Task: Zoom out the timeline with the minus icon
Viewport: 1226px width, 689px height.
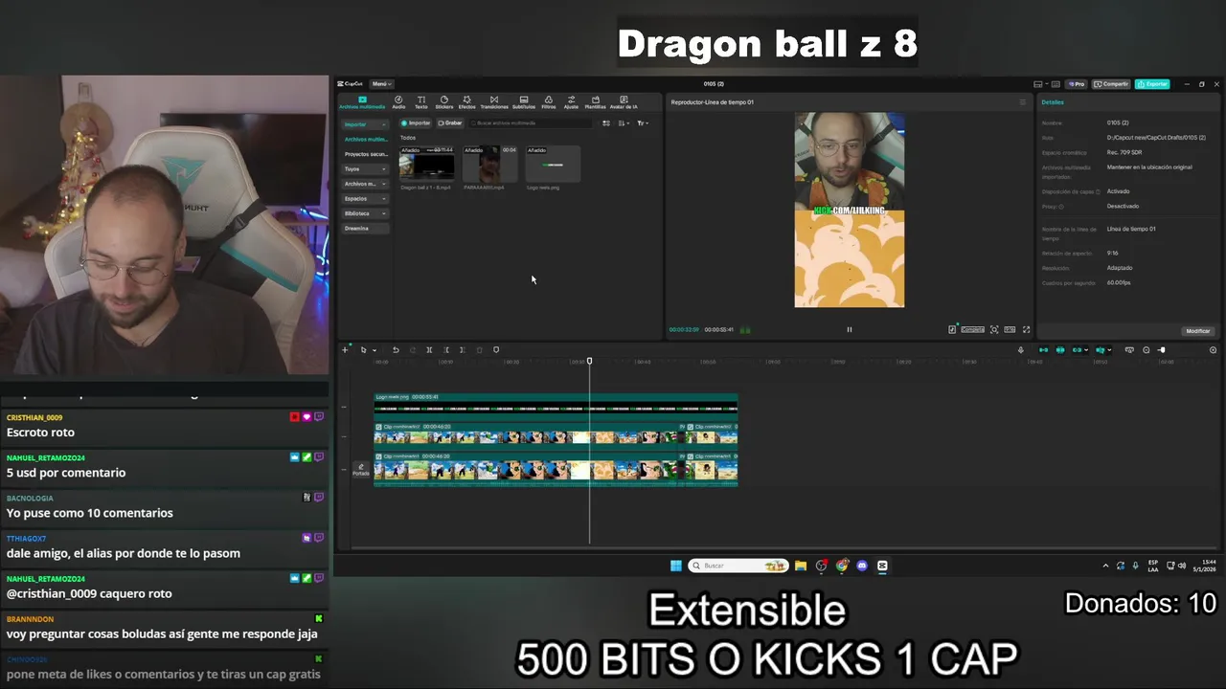Action: (x=1147, y=350)
